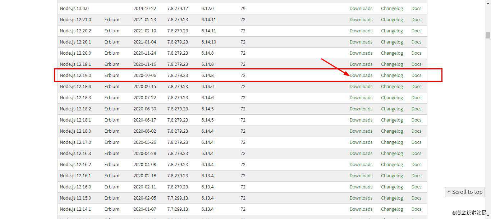Screen dimensions: 491x219
Task: Click Downloads for Node.js 12.16.1
Action: [x=361, y=175]
